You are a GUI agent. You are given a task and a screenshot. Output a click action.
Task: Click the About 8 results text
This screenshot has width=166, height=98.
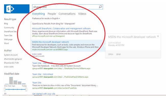click(38, 56)
